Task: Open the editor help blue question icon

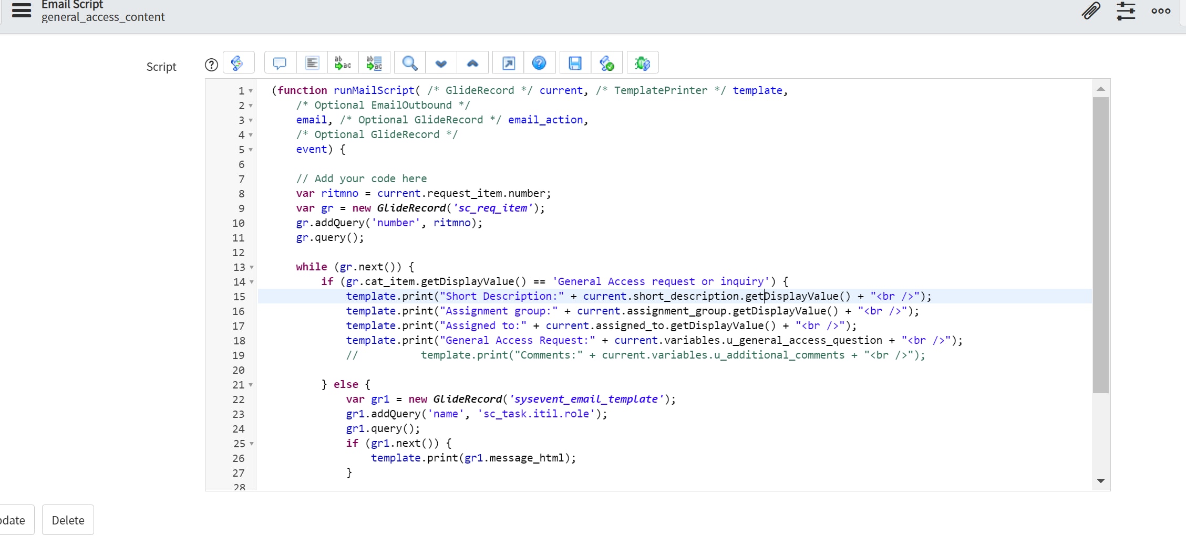Action: [539, 64]
